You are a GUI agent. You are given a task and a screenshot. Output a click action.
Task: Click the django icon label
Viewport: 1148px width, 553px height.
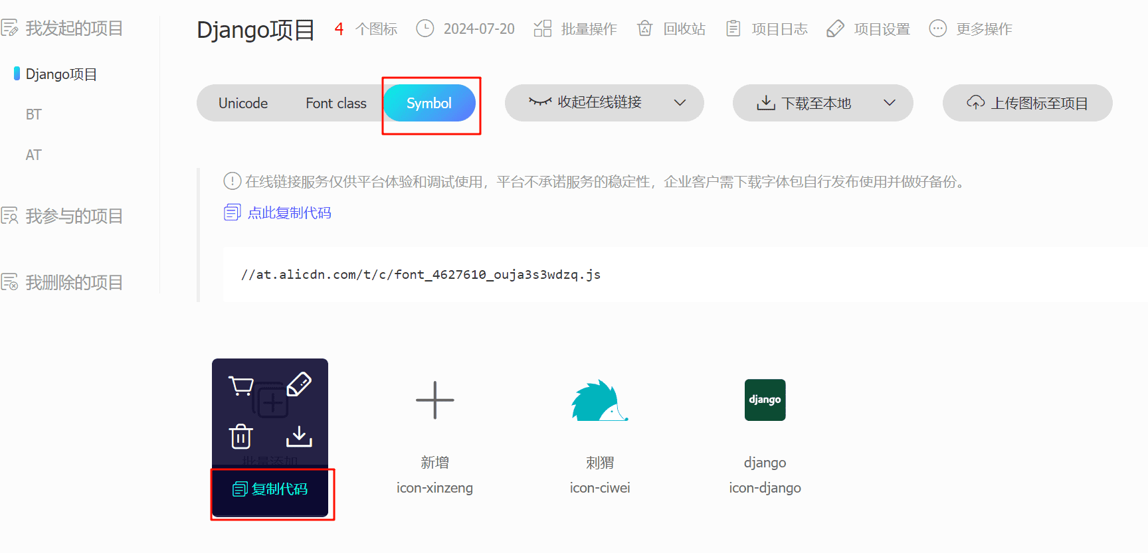pos(765,462)
